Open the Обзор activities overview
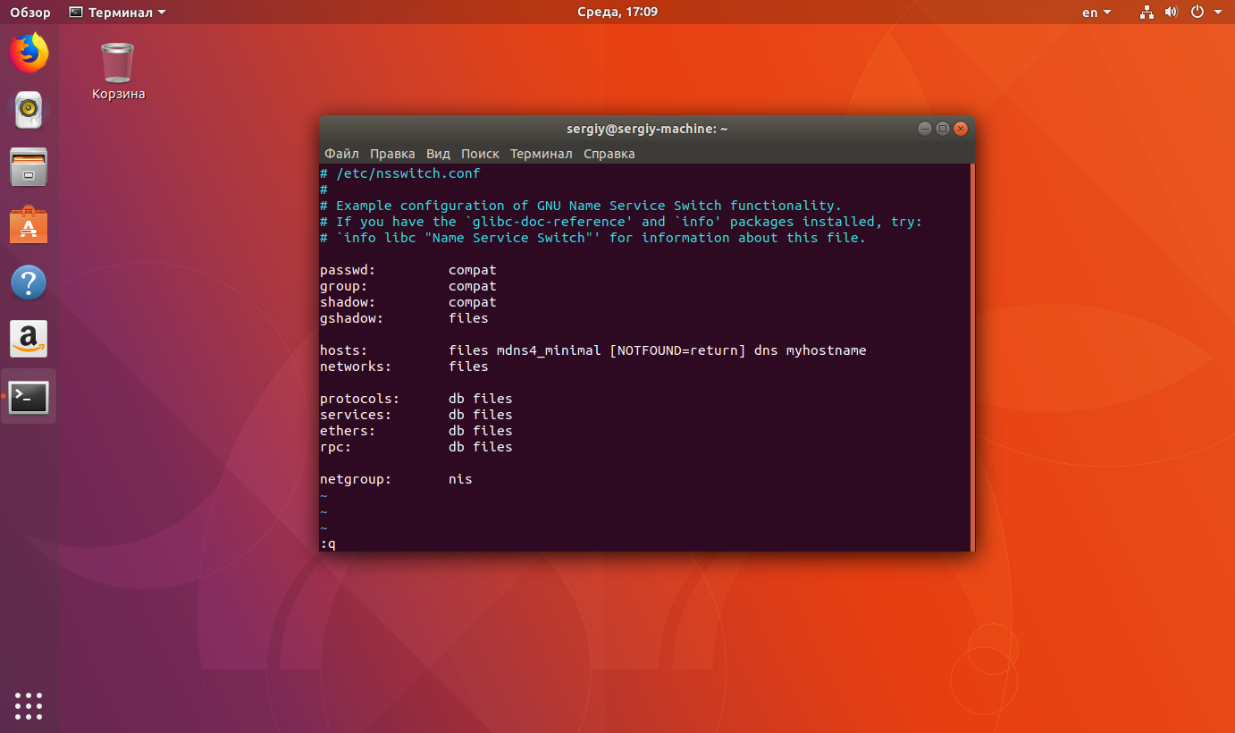The width and height of the screenshot is (1235, 733). pyautogui.click(x=30, y=13)
